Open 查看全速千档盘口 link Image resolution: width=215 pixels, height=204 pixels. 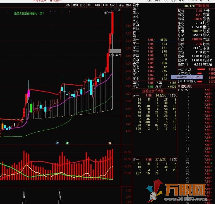154,91
